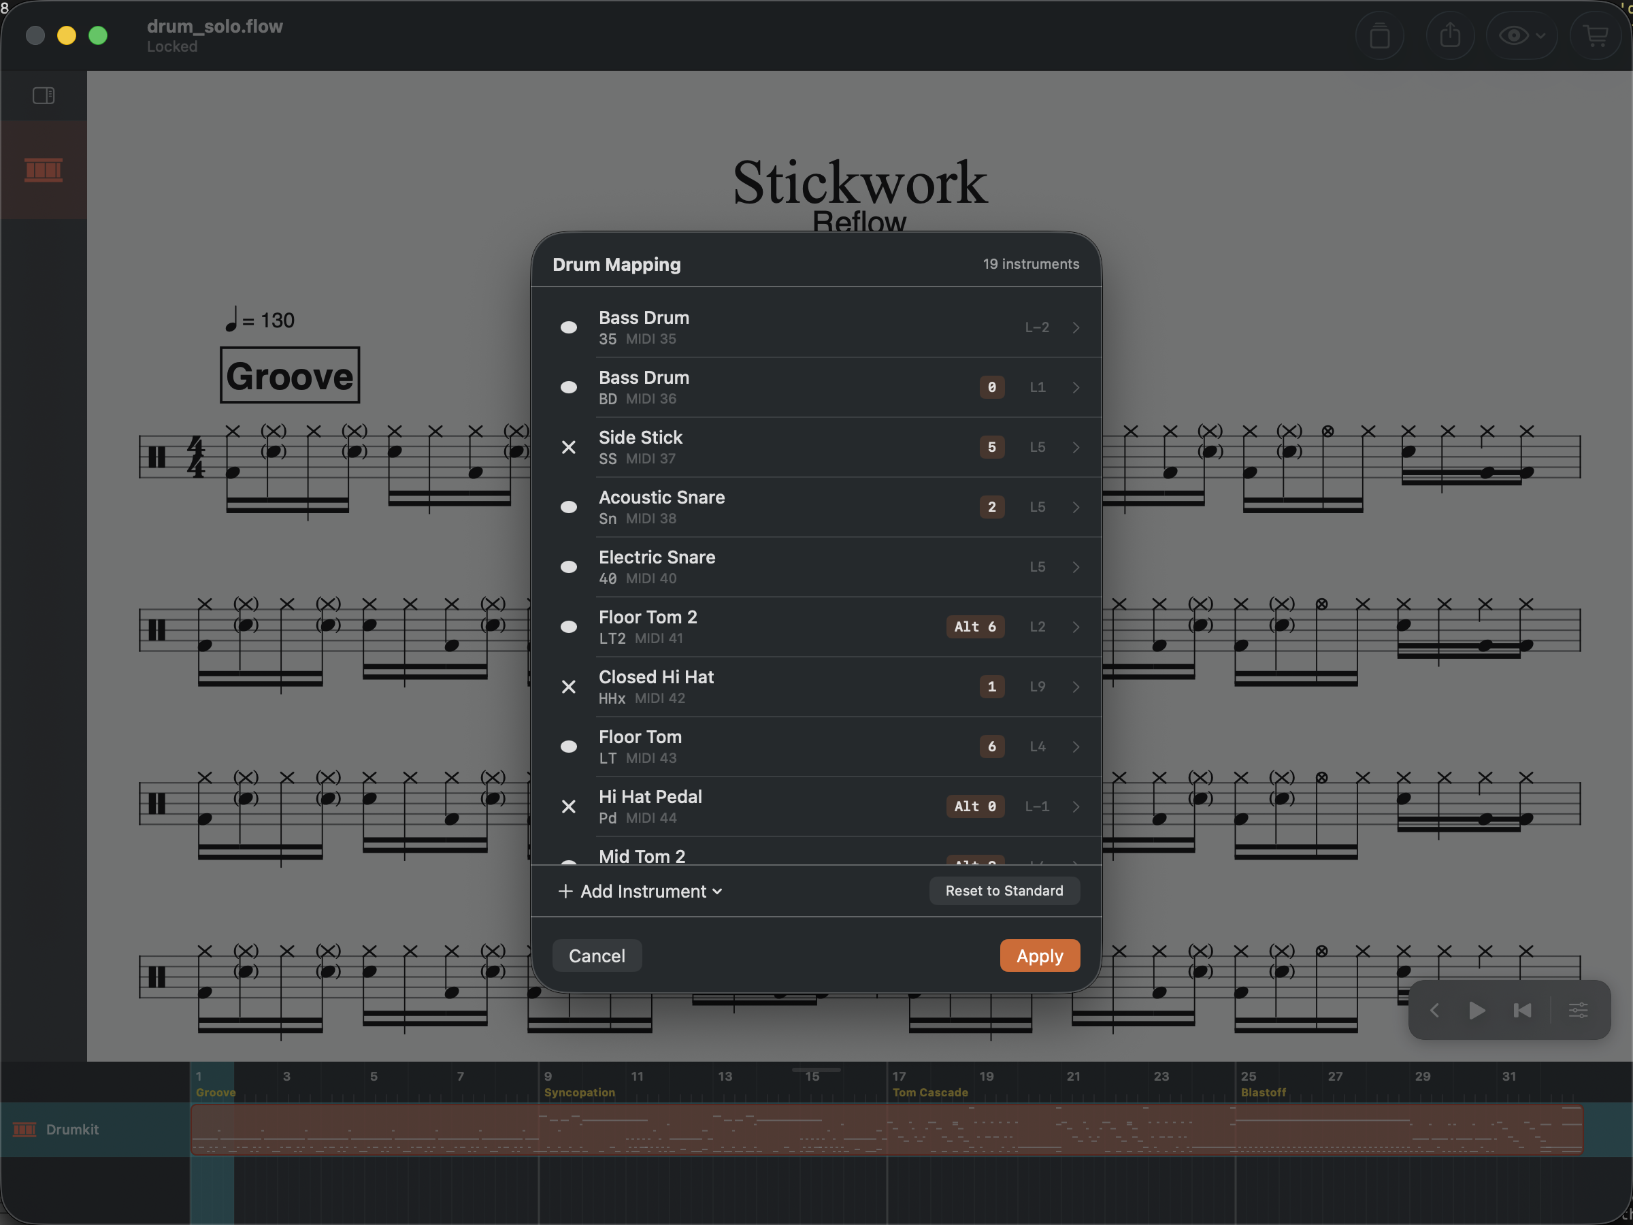Open the Add Instrument dropdown
Viewport: 1633px width, 1225px height.
click(x=640, y=892)
